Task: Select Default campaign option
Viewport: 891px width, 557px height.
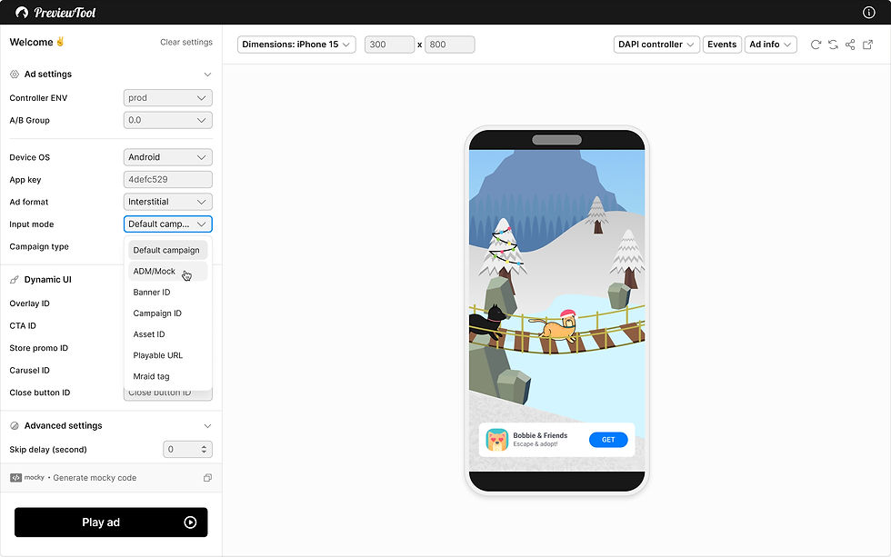Action: (167, 250)
